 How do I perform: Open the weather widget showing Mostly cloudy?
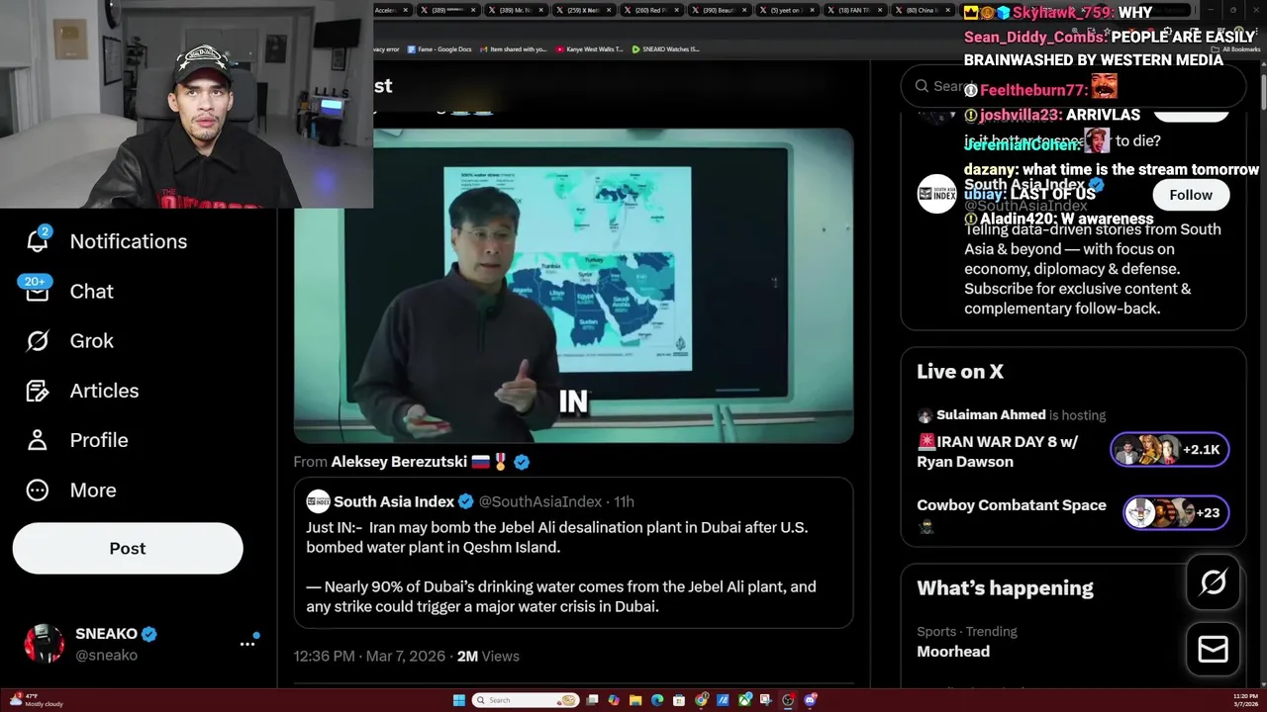coord(37,700)
